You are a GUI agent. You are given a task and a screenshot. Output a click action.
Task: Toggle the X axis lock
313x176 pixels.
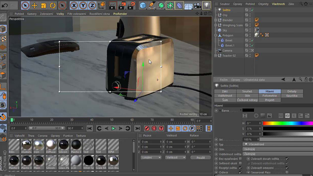(74, 5)
